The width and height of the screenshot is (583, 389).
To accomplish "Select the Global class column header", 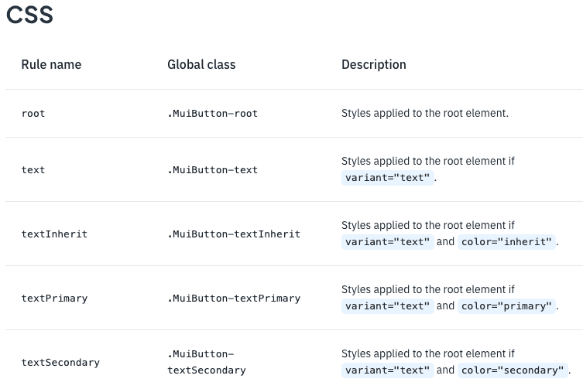I will [x=201, y=64].
